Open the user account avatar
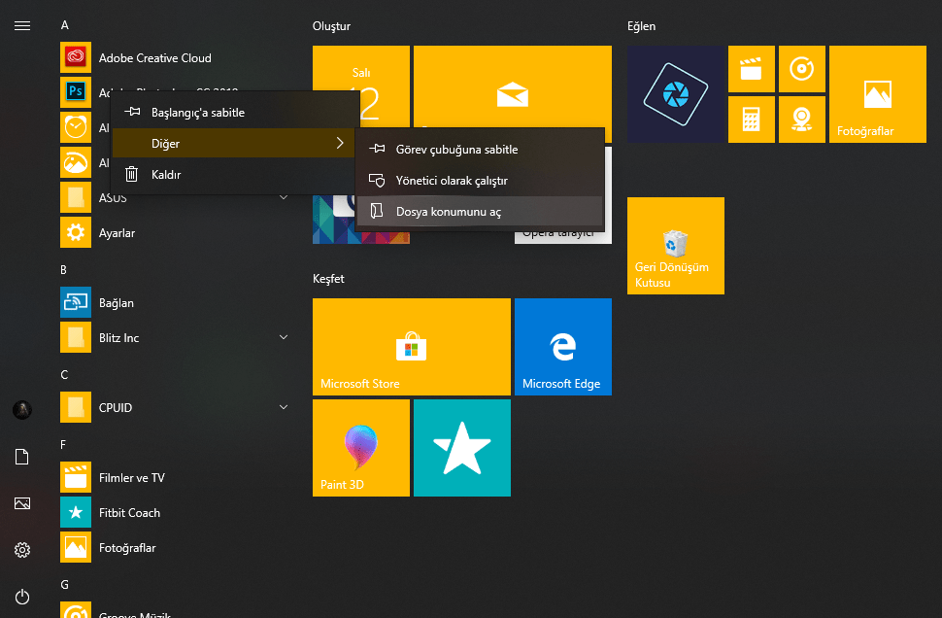The width and height of the screenshot is (942, 618). (x=22, y=410)
